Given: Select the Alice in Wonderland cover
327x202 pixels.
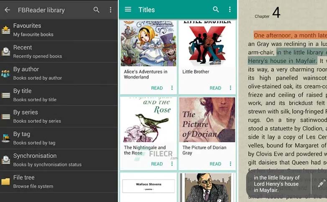Looking at the screenshot, I should point(148,43).
